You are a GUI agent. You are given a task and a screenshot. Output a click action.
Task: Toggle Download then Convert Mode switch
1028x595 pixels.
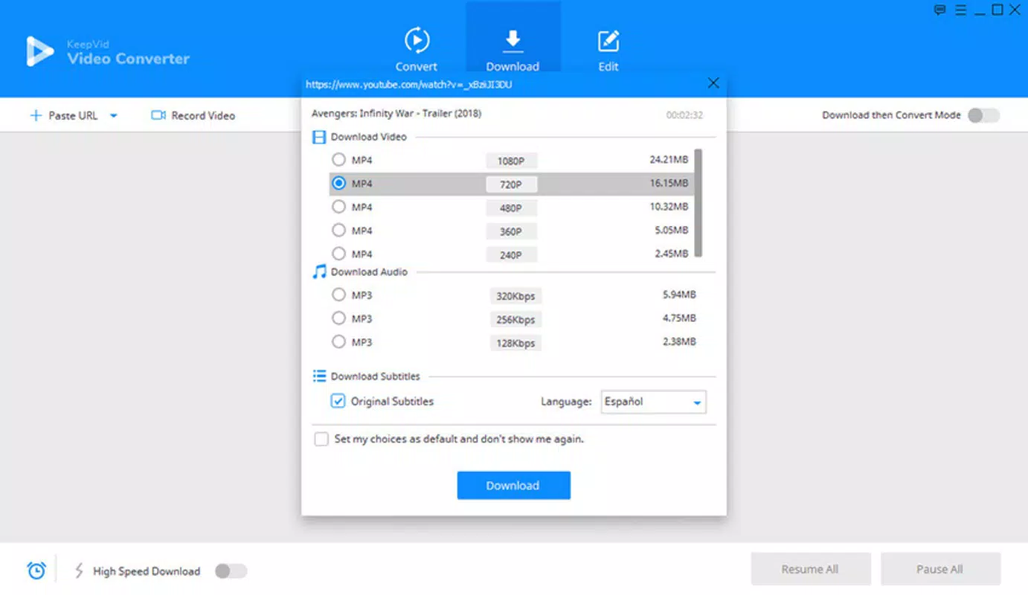tap(983, 115)
